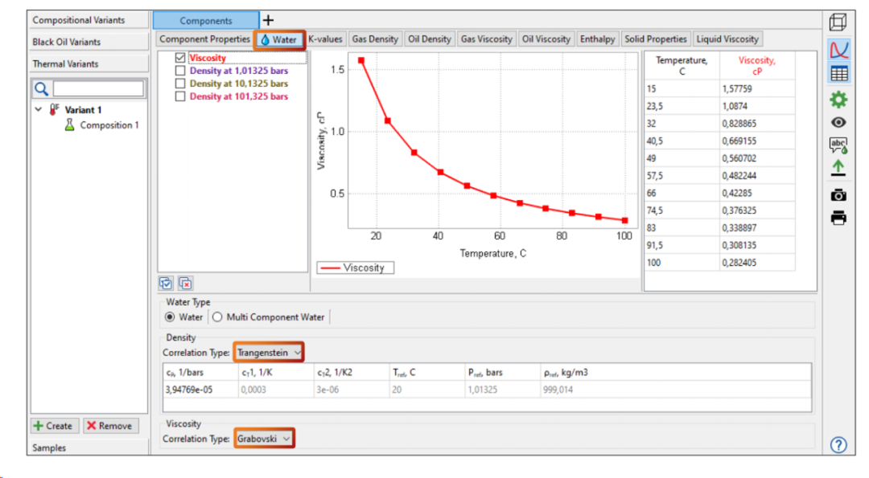
Task: Toggle the graph curve view icon
Action: click(838, 50)
